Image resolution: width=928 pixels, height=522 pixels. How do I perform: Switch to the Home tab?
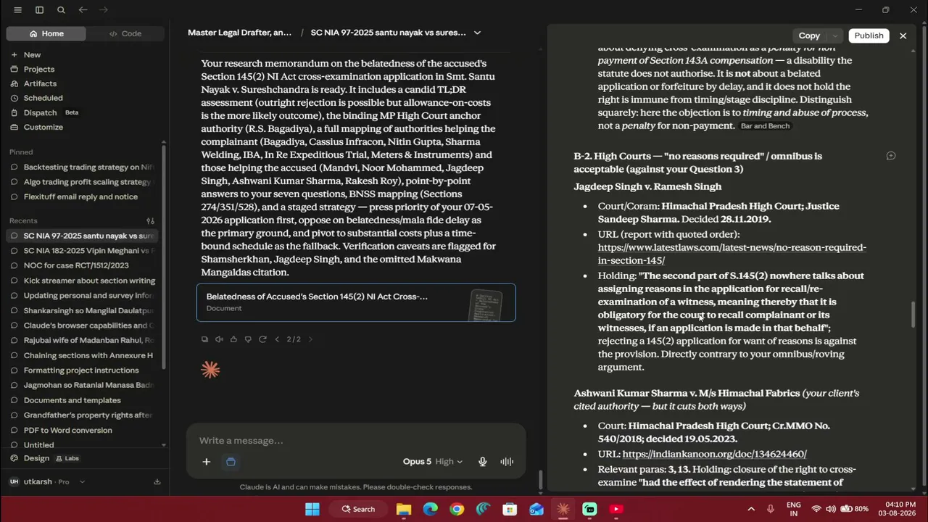coord(46,33)
